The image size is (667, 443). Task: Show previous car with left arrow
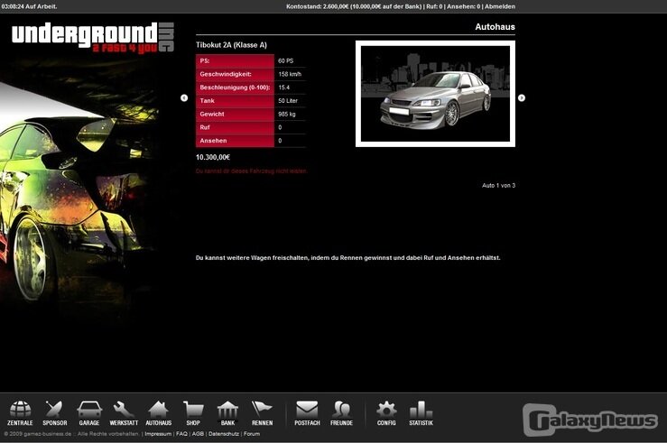tap(184, 97)
